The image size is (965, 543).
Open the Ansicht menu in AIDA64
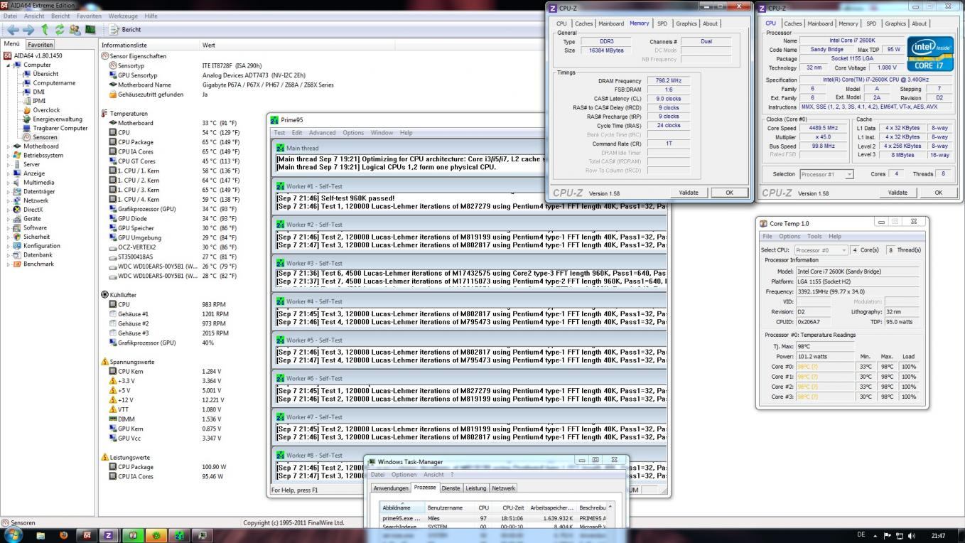34,16
